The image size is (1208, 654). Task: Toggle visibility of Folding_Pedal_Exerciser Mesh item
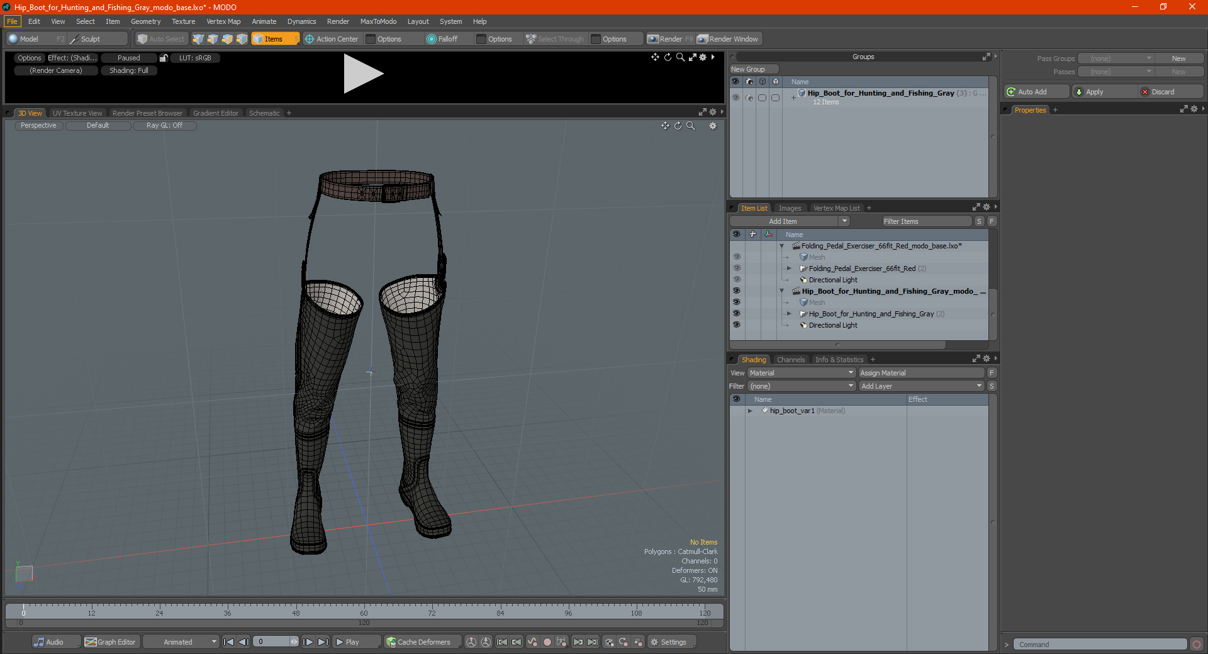pos(736,257)
